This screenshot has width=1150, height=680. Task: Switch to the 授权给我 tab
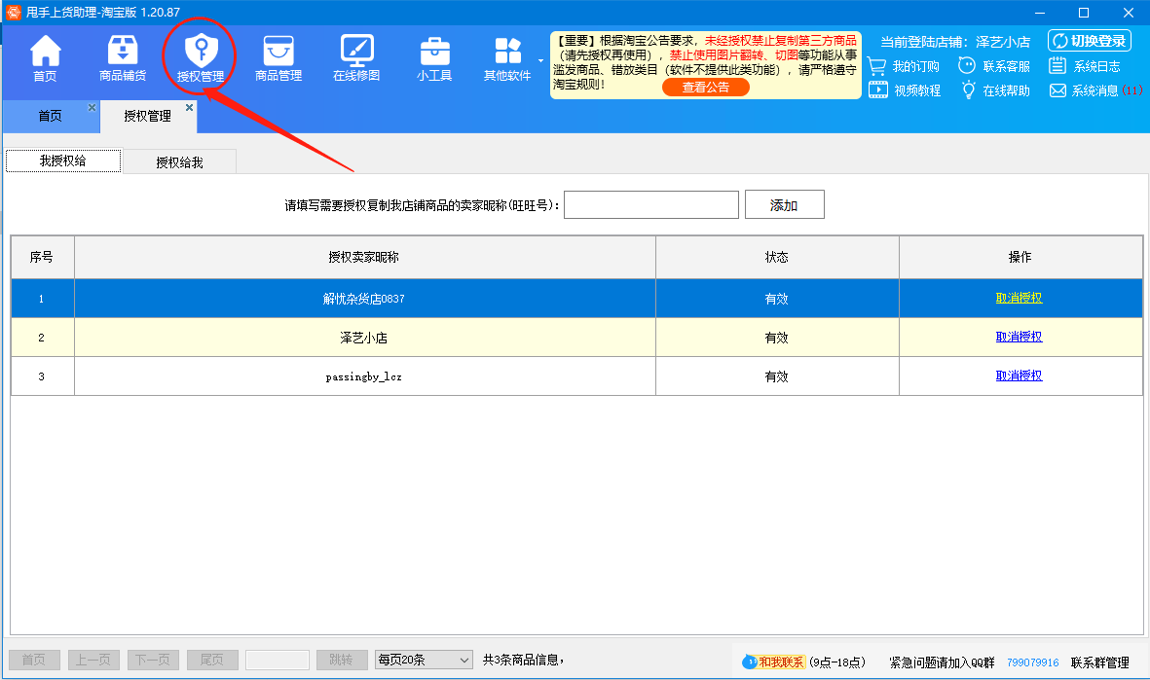[179, 161]
